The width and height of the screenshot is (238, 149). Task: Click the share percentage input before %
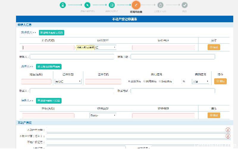click(x=177, y=81)
